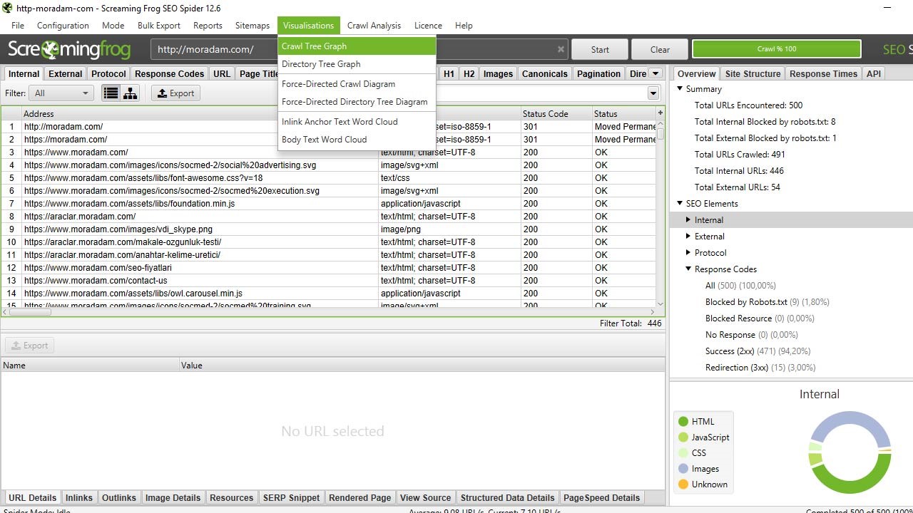Viewport: 913px width, 513px height.
Task: Start the crawl
Action: pyautogui.click(x=600, y=49)
